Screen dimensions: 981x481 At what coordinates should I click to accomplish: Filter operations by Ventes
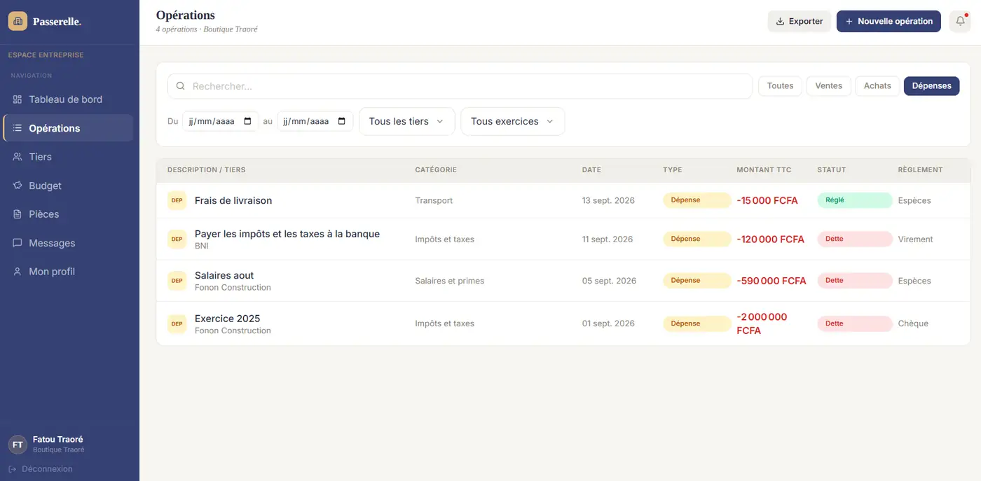pyautogui.click(x=829, y=86)
